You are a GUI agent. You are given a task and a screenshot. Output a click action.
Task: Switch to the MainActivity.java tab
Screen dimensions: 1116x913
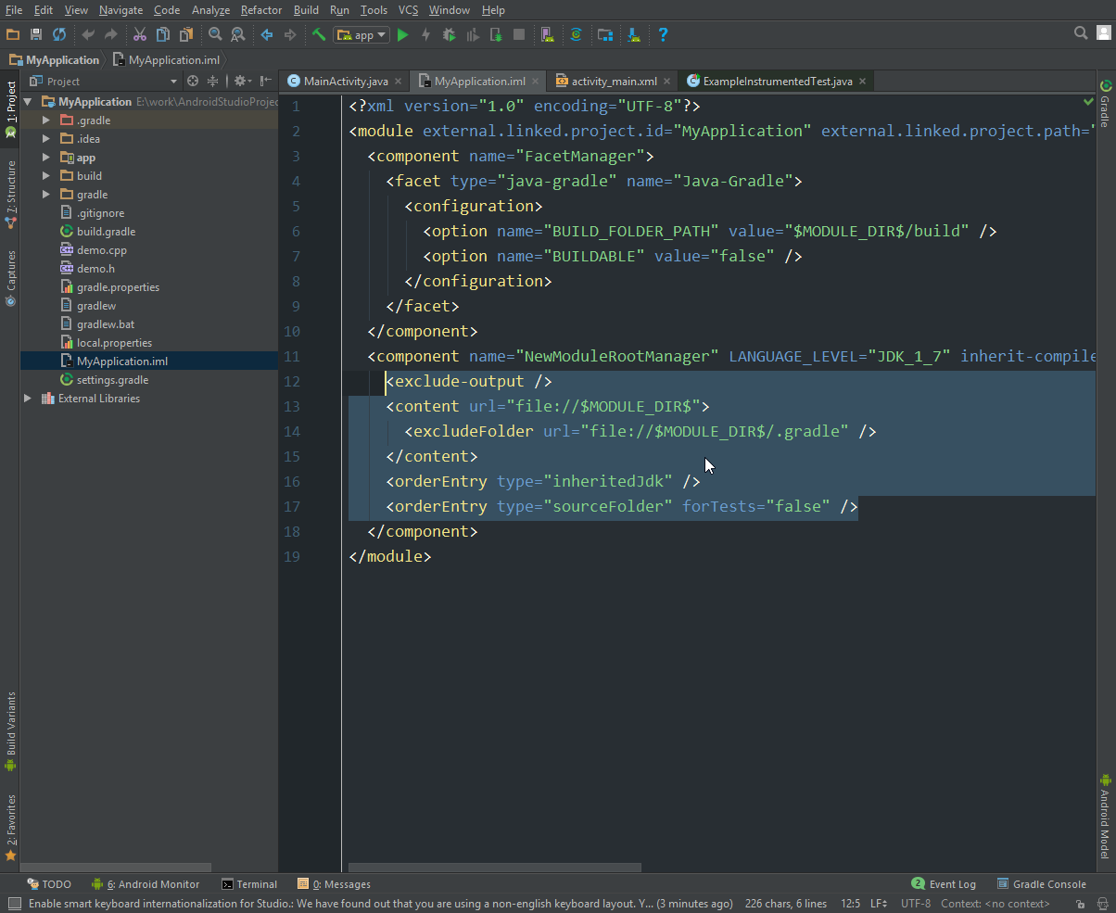pyautogui.click(x=345, y=82)
